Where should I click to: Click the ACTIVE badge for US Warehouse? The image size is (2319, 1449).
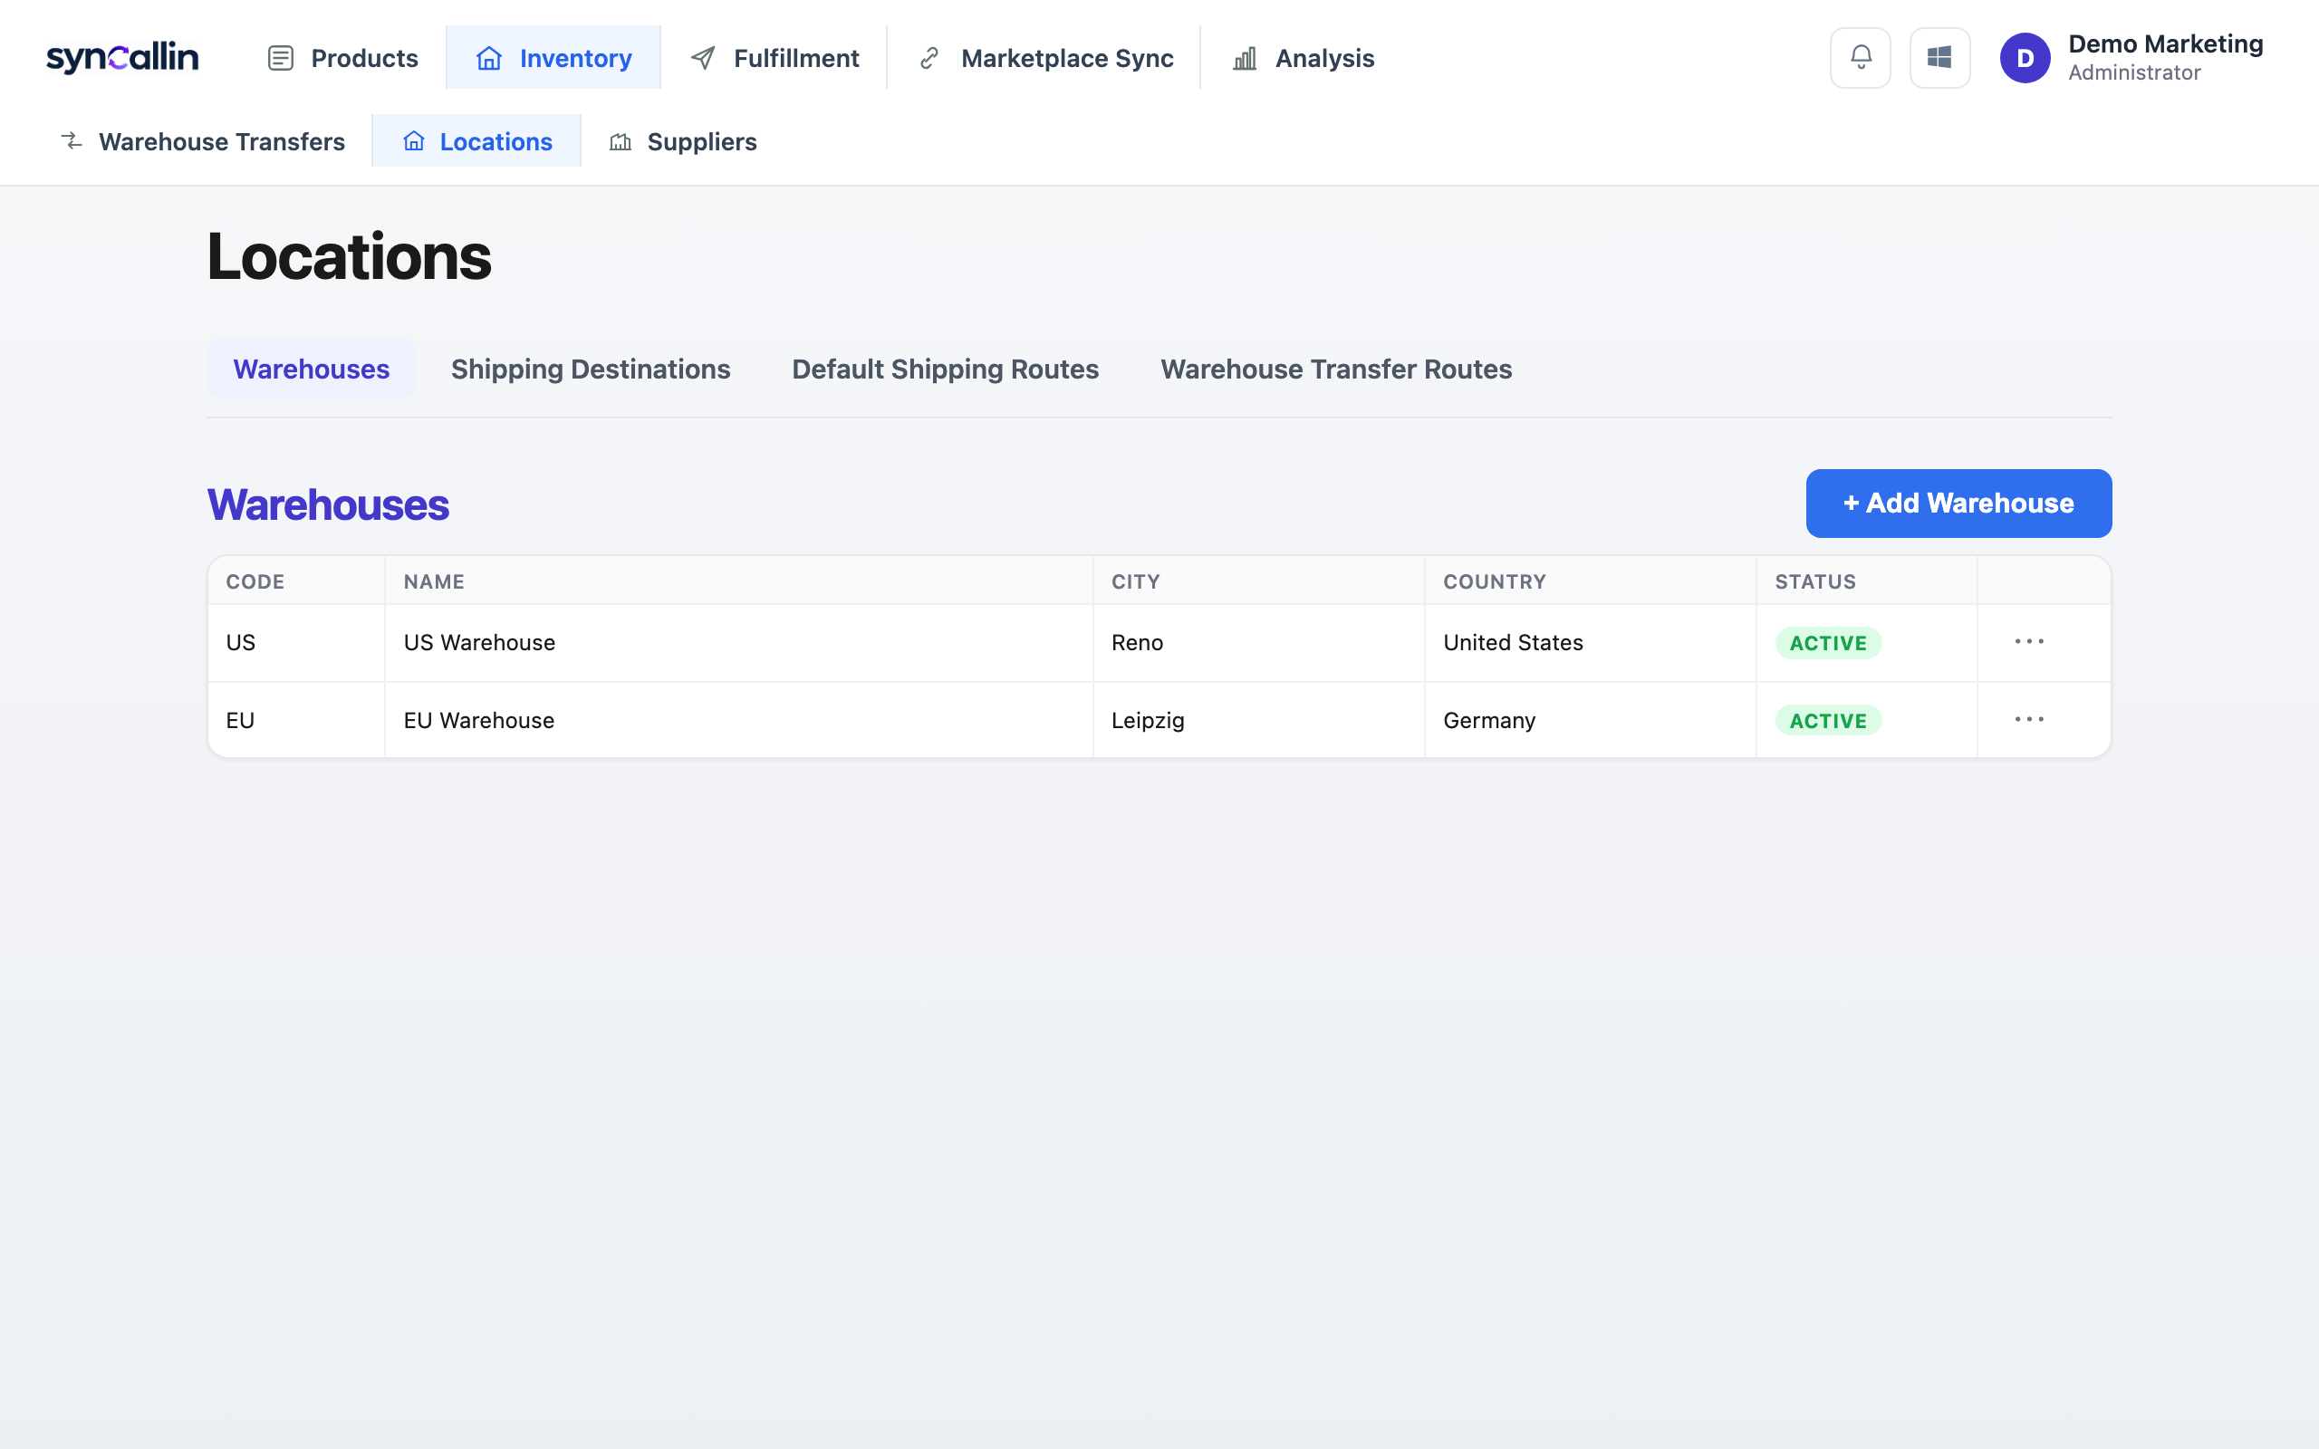coord(1827,642)
